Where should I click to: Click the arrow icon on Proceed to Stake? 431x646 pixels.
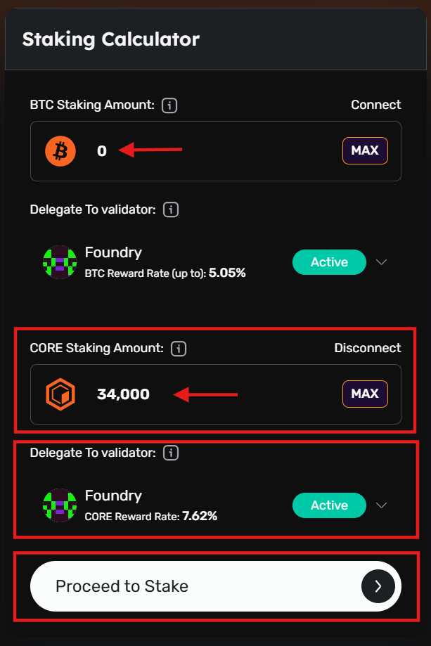[x=378, y=586]
